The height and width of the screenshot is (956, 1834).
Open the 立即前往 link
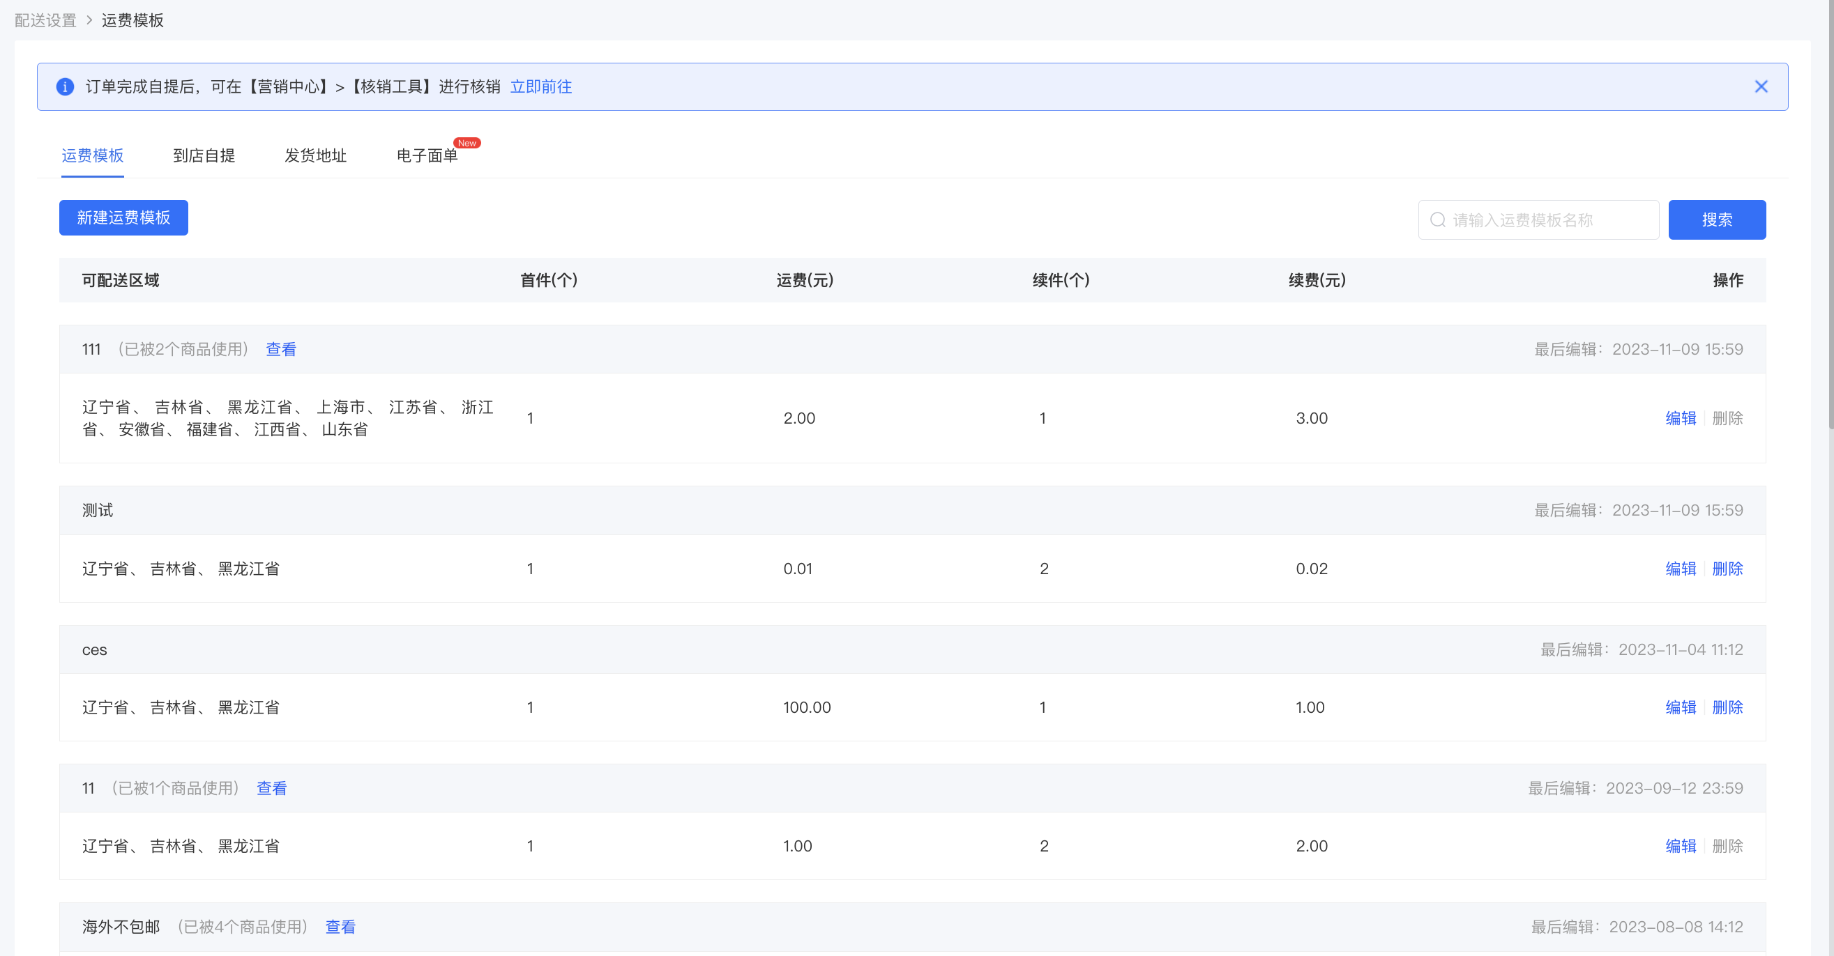pyautogui.click(x=541, y=87)
